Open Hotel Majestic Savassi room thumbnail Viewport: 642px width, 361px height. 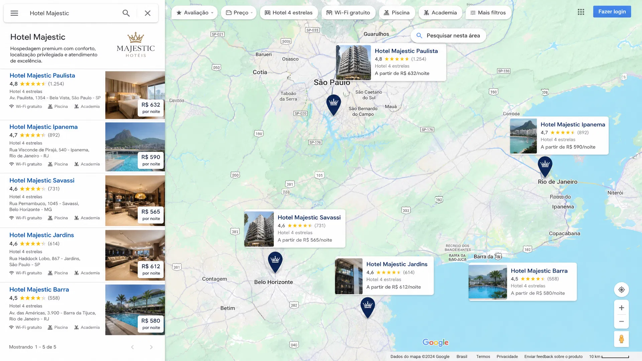[135, 201]
